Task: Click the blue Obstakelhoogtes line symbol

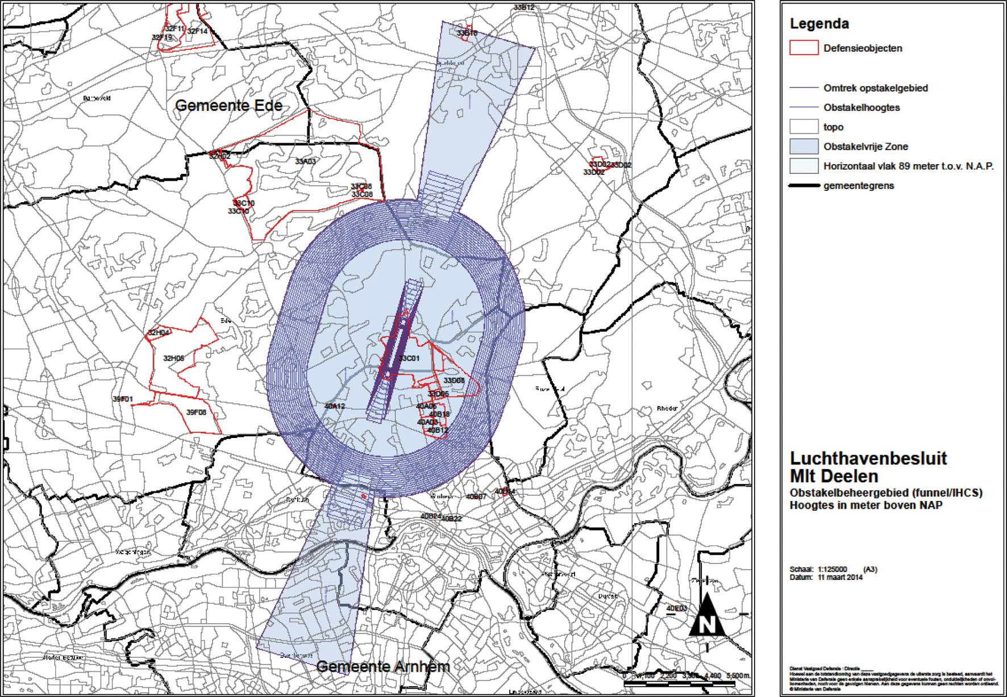Action: click(804, 107)
